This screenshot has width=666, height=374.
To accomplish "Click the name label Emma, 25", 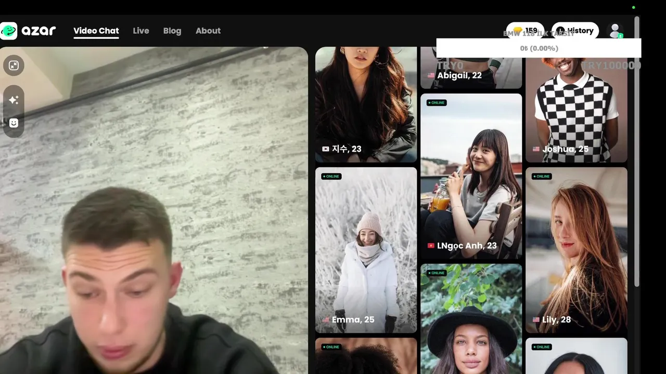I will pyautogui.click(x=353, y=320).
